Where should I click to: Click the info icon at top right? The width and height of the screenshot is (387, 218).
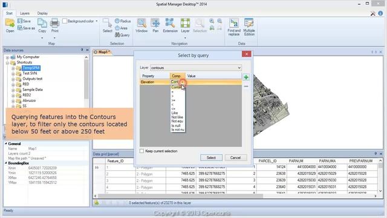tap(380, 13)
